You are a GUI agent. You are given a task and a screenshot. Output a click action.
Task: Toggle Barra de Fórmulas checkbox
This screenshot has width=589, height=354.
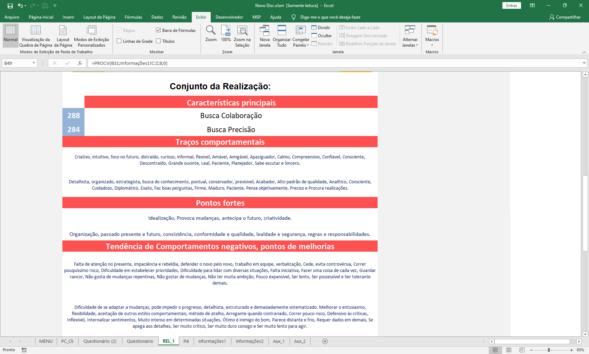point(158,30)
